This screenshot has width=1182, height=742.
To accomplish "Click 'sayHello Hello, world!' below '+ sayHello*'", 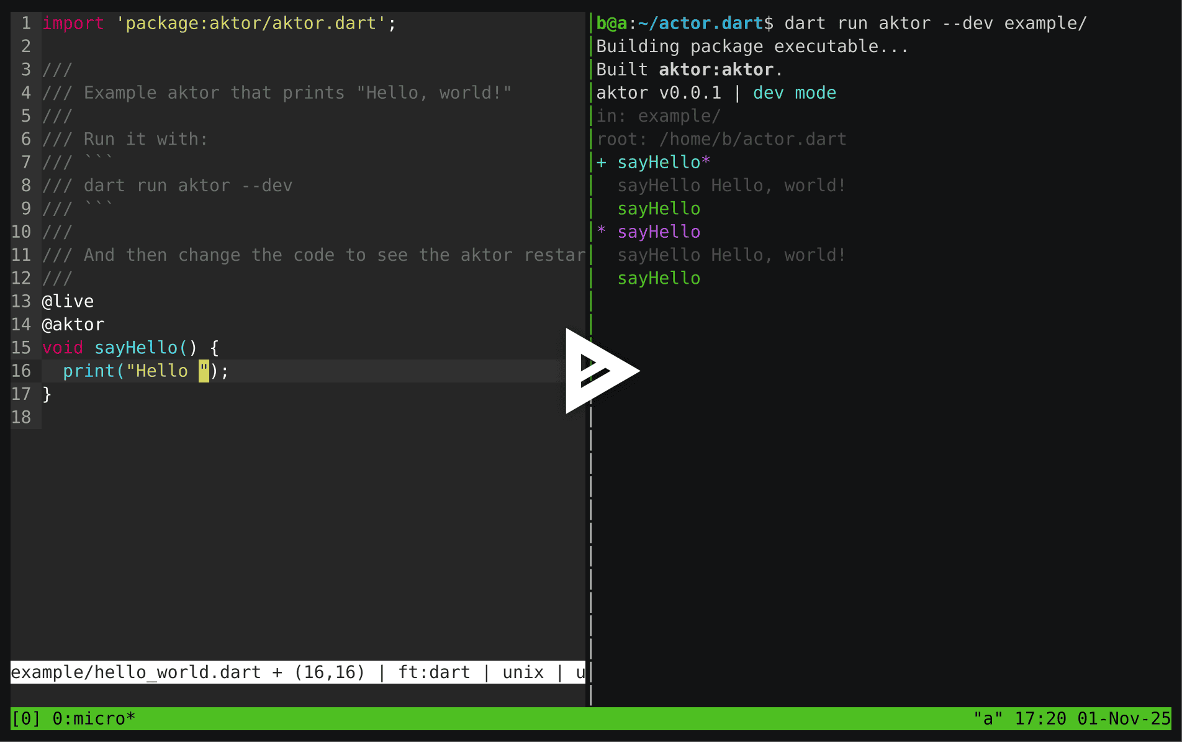I will click(731, 186).
